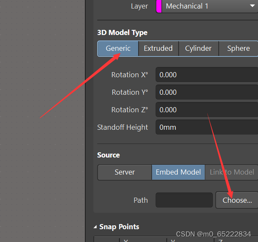Select the Generic 3D model type
258x242 pixels.
coord(118,49)
